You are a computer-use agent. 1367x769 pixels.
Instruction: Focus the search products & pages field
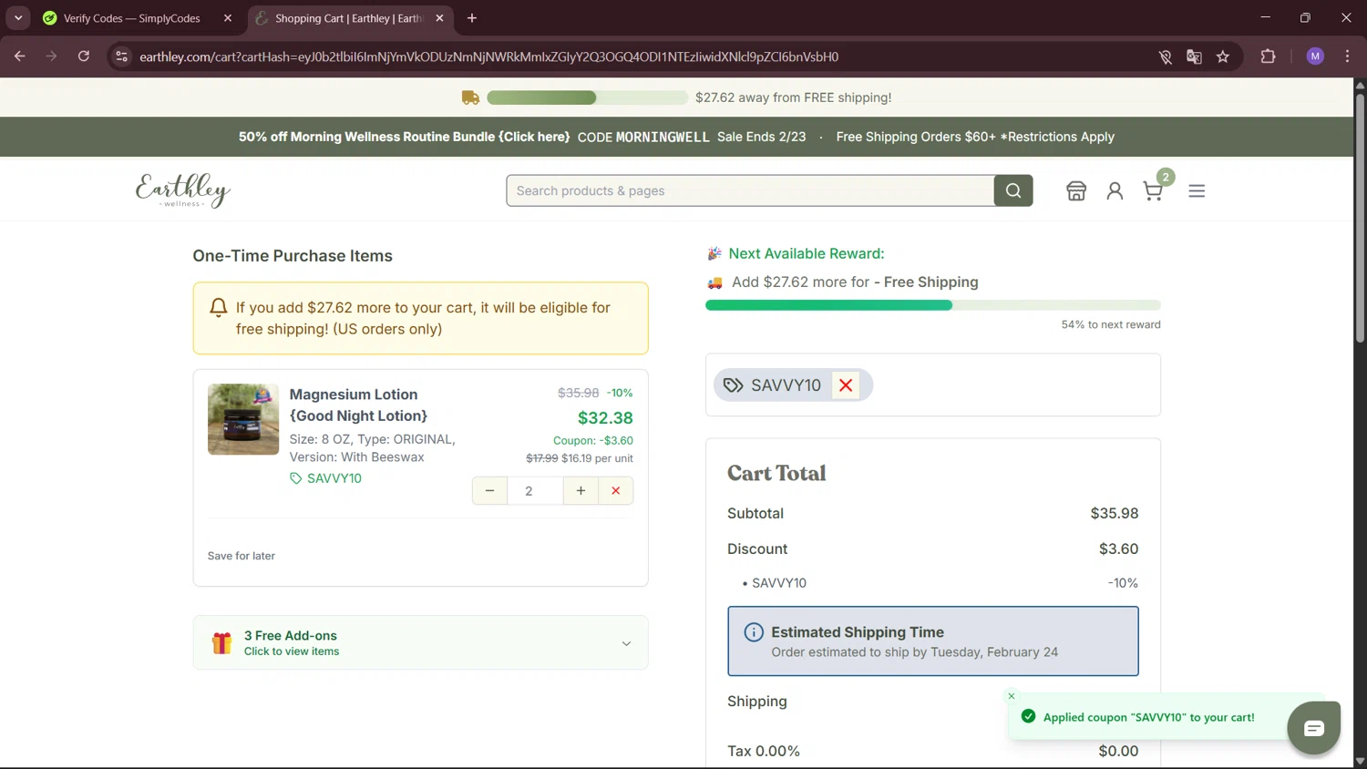[750, 190]
